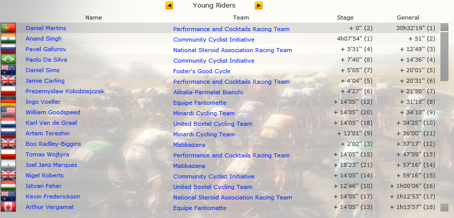Open Equipe Fantomette in Ingo Voeller row
Image resolution: width=454 pixels, height=218 pixels.
click(200, 103)
